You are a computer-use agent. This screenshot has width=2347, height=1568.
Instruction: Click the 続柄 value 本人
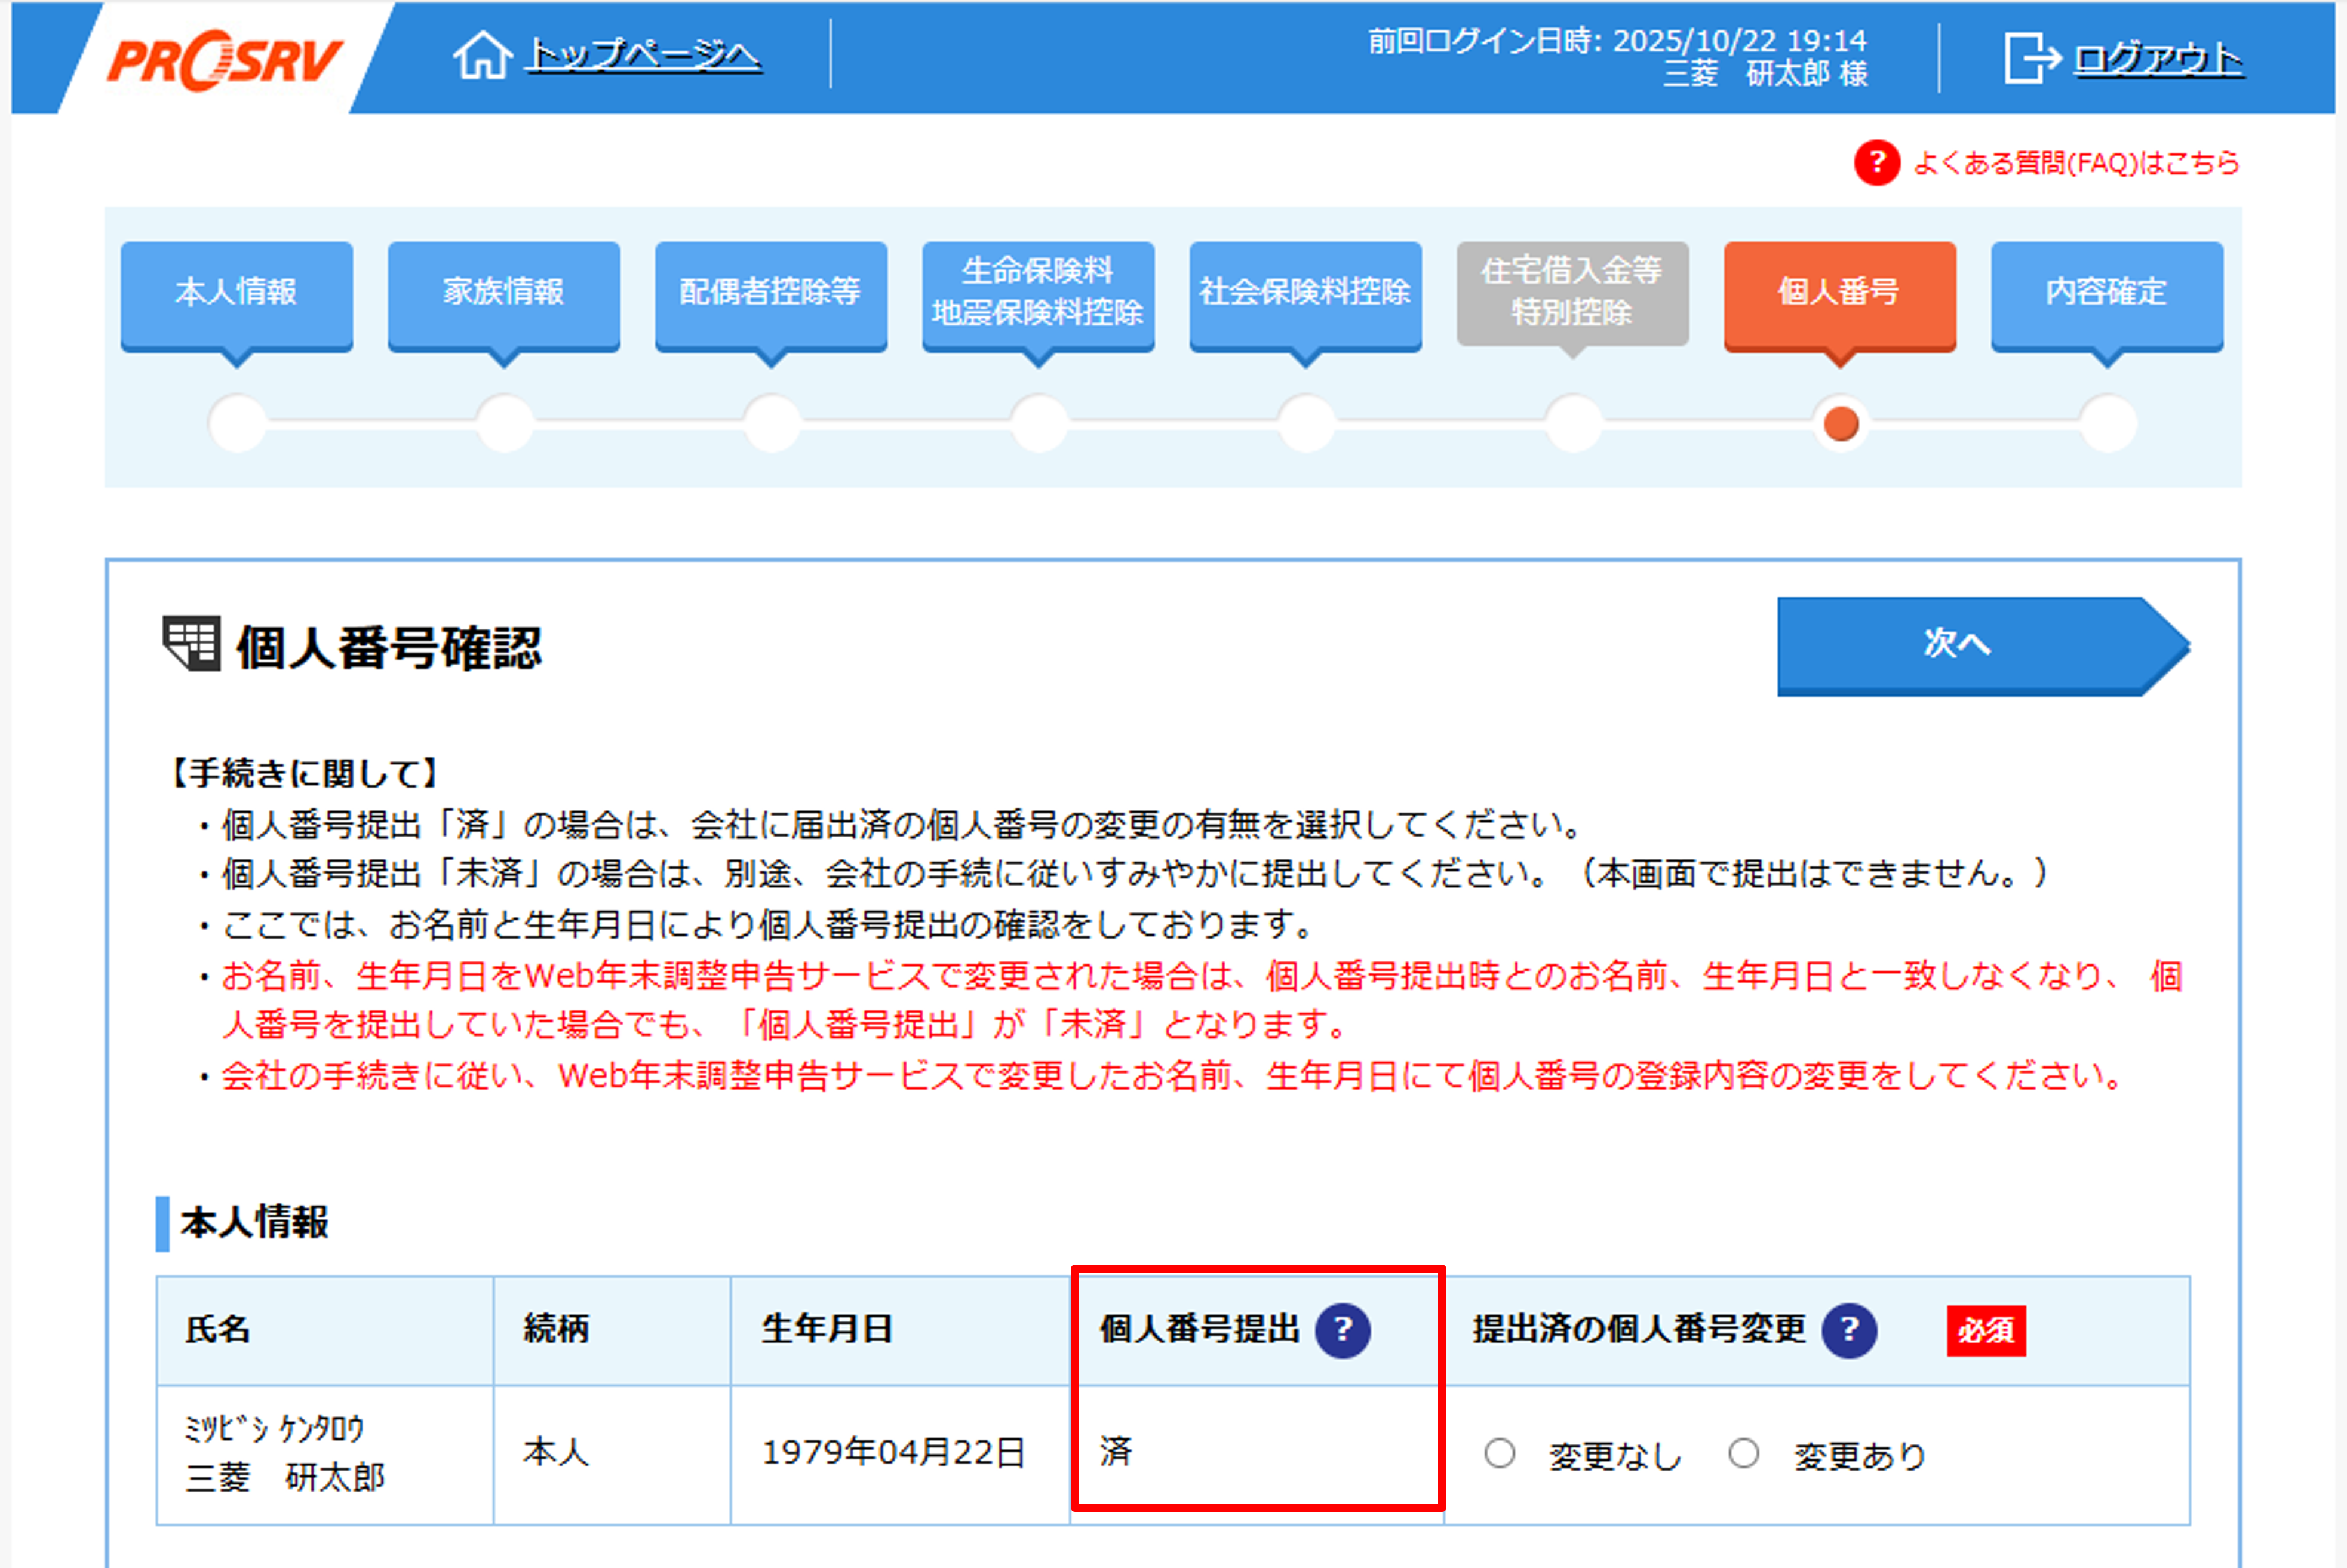pyautogui.click(x=556, y=1452)
